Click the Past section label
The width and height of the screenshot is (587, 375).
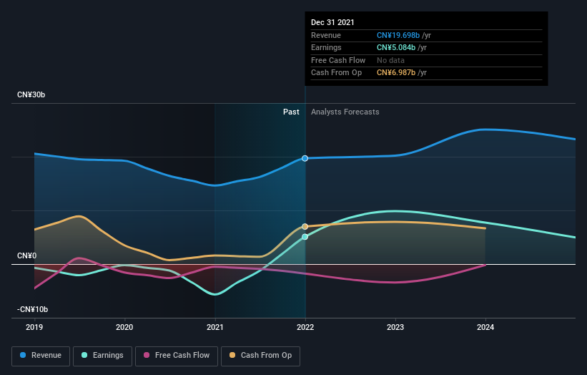click(291, 112)
